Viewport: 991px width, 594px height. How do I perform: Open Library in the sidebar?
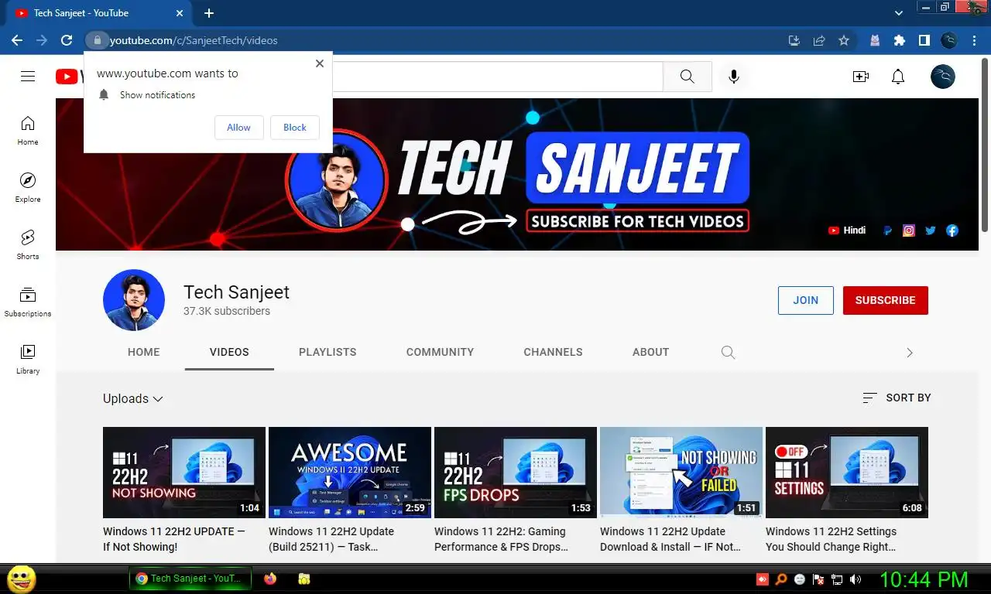pos(28,360)
